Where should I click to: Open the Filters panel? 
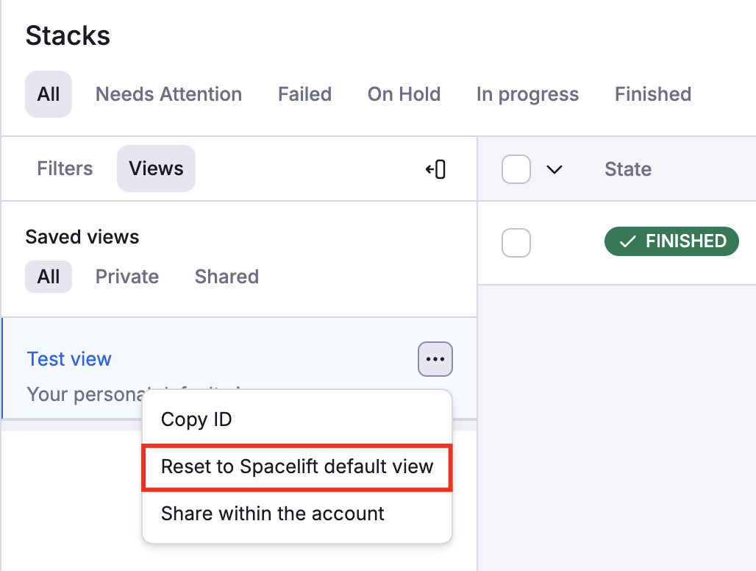pos(65,169)
